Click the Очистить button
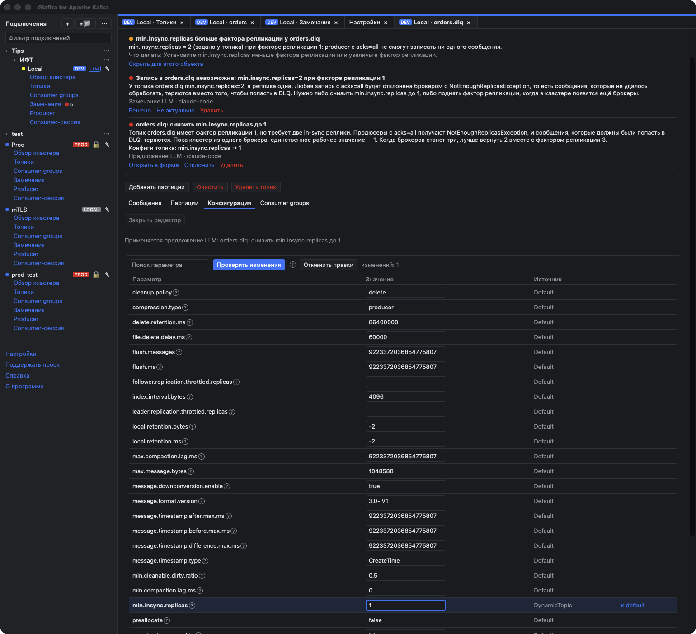The image size is (696, 634). pyautogui.click(x=210, y=187)
